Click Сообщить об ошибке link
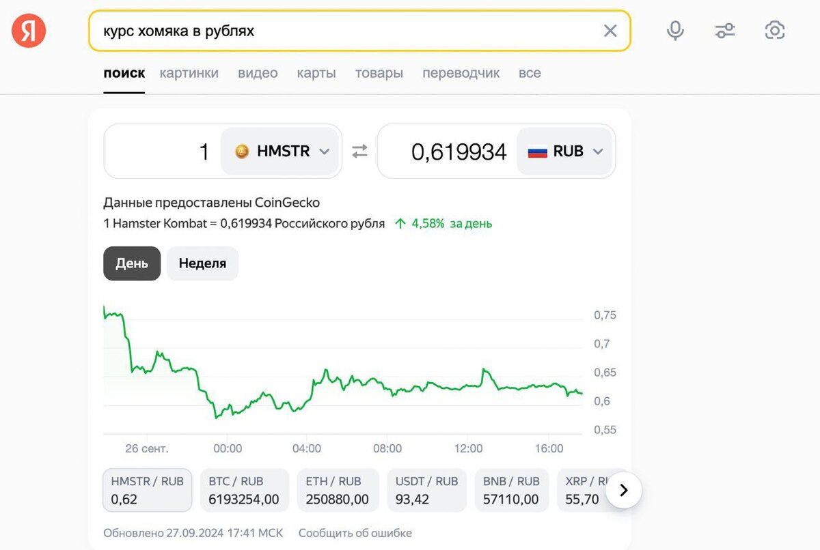This screenshot has width=820, height=550. click(355, 533)
